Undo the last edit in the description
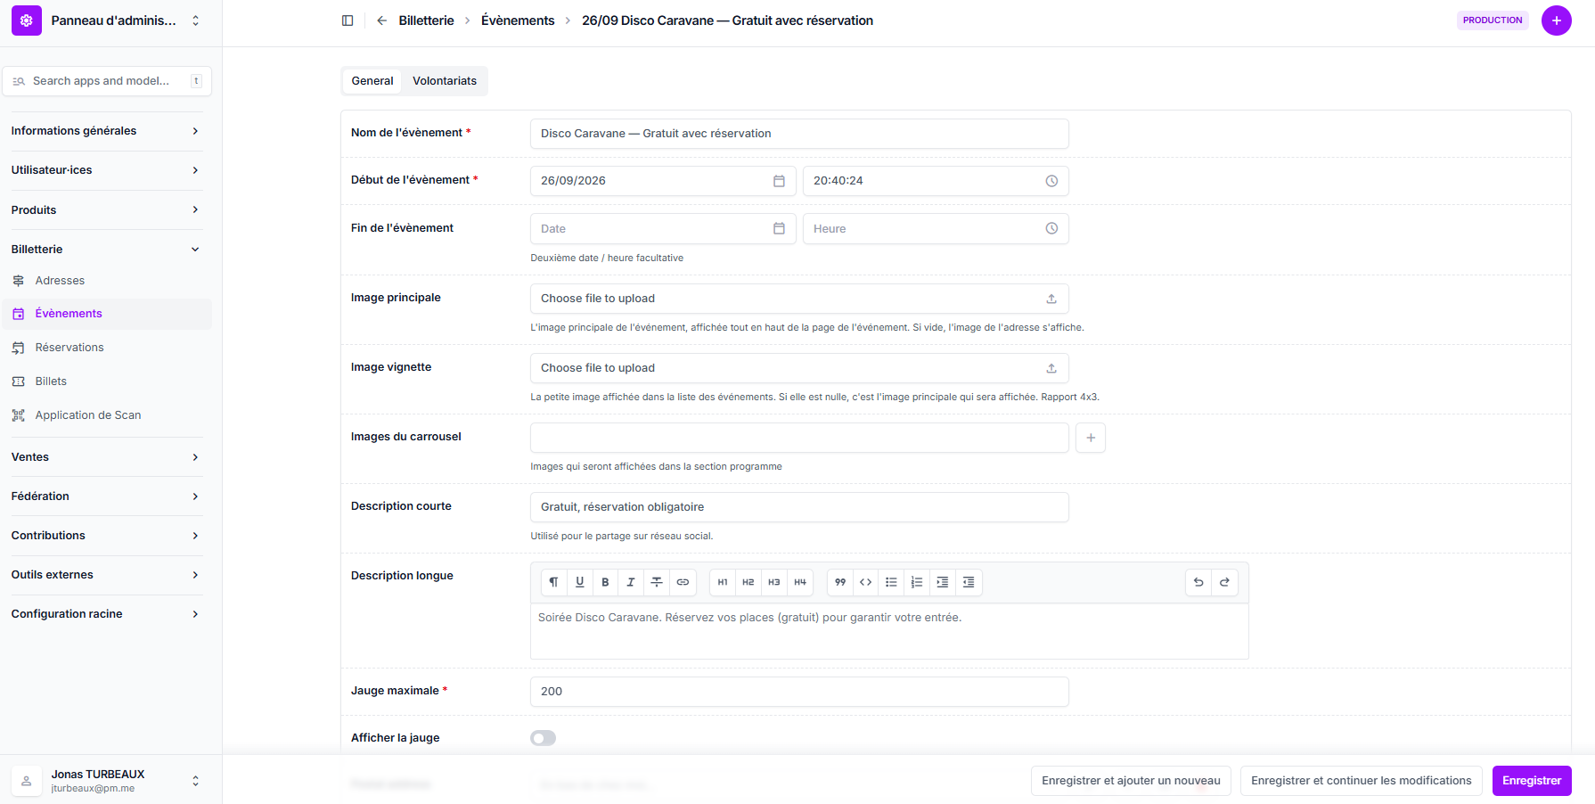The height and width of the screenshot is (804, 1595). [1198, 582]
